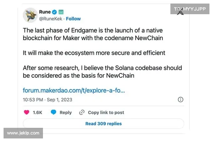Open Rune's profile avatar picture
This screenshot has height=142, width=213.
point(31,15)
